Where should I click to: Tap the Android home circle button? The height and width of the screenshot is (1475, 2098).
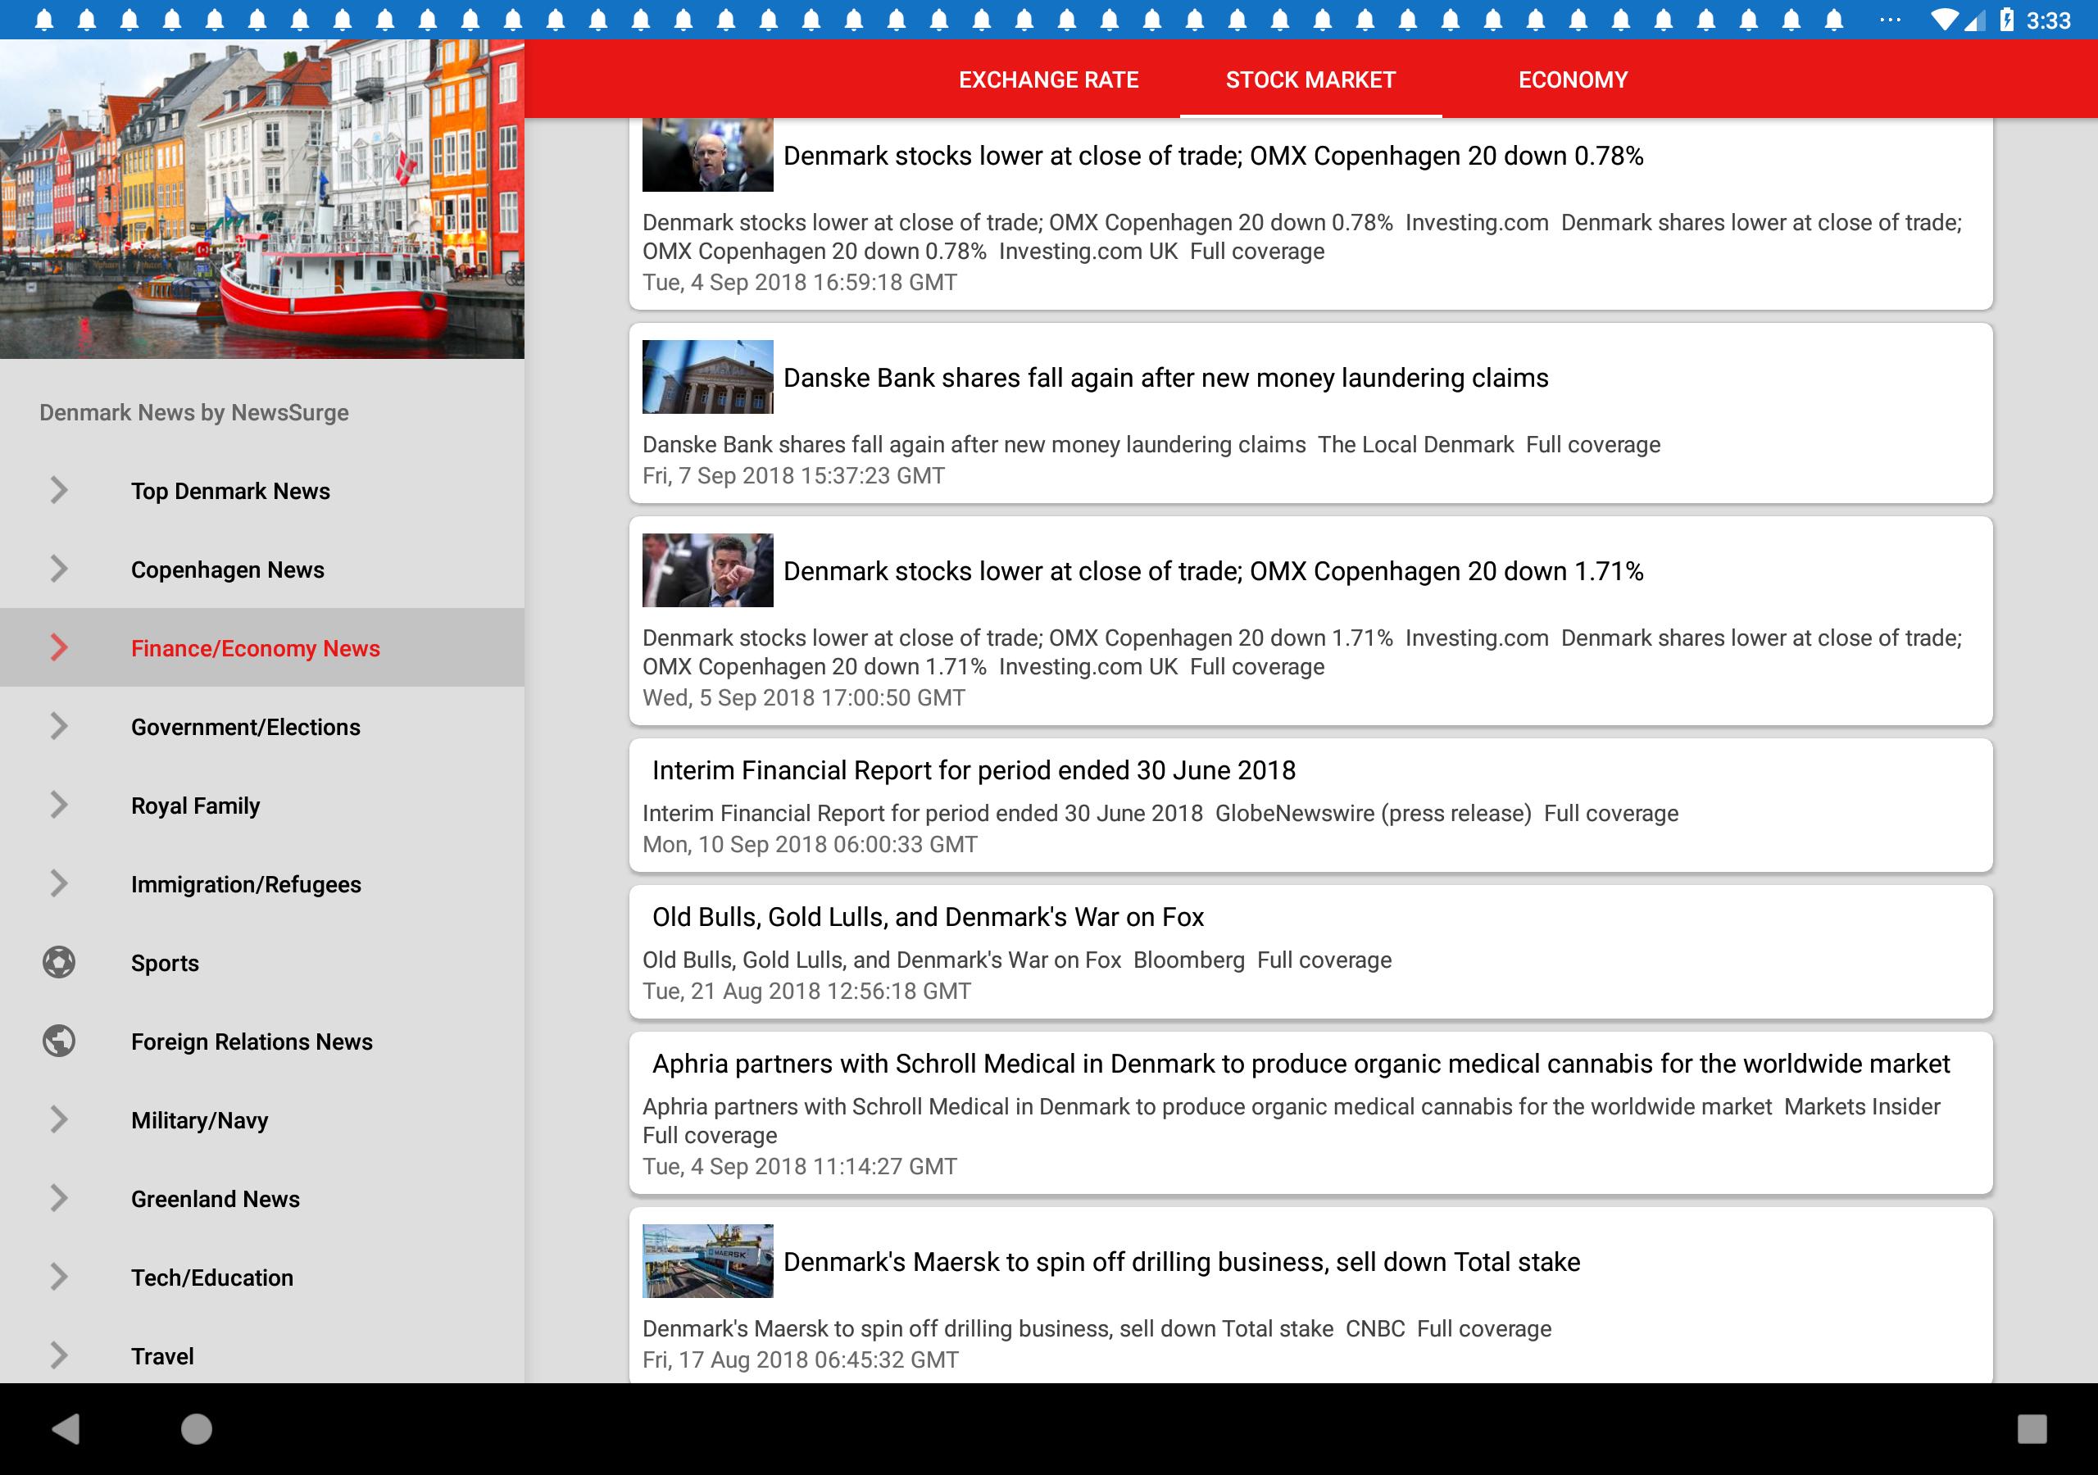click(x=197, y=1428)
